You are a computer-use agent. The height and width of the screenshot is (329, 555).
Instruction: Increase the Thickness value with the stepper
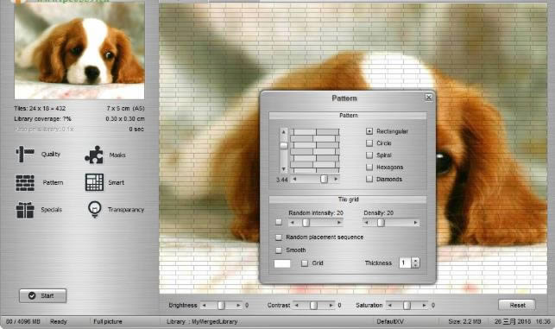point(415,260)
